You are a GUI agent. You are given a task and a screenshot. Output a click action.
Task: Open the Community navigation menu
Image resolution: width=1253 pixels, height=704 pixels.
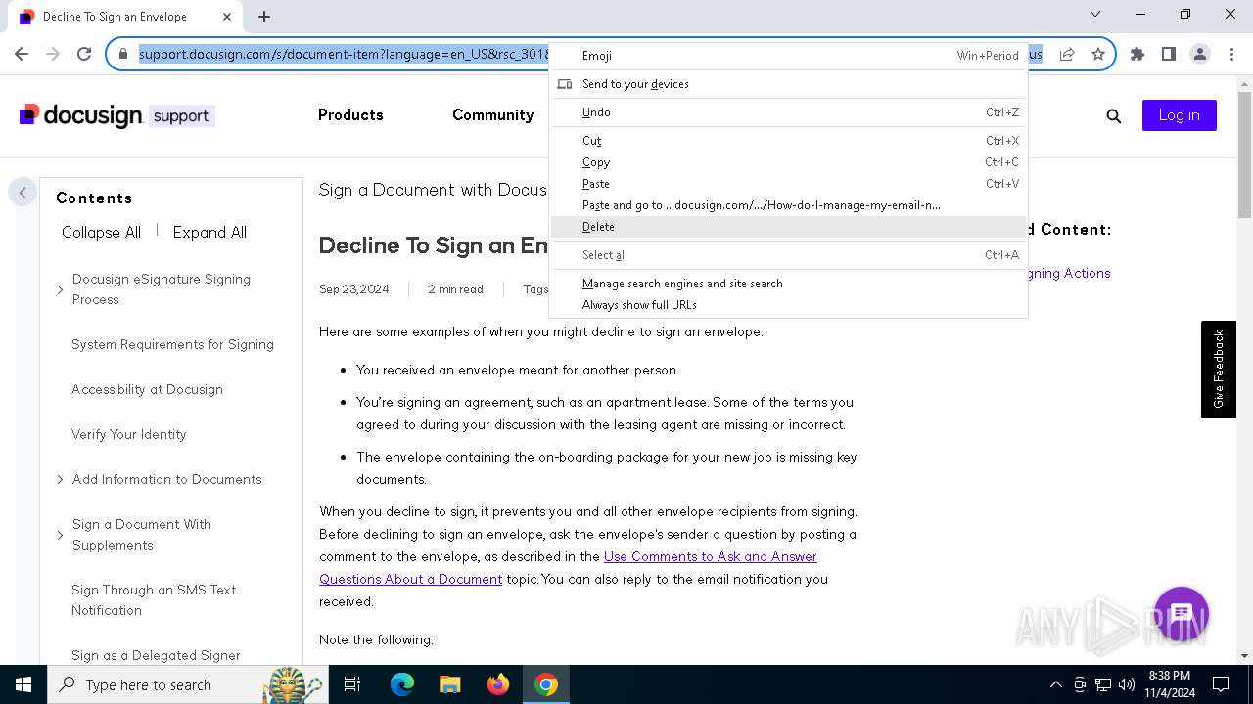coord(492,115)
